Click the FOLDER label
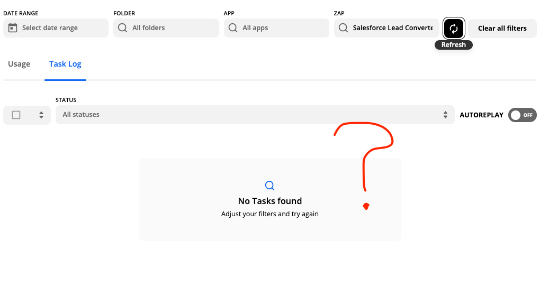558x286 pixels. click(x=124, y=13)
